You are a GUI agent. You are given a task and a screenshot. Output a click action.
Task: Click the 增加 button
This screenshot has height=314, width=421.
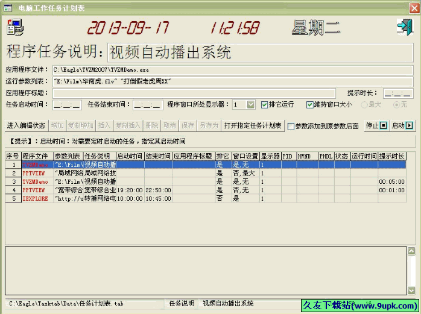click(57, 125)
